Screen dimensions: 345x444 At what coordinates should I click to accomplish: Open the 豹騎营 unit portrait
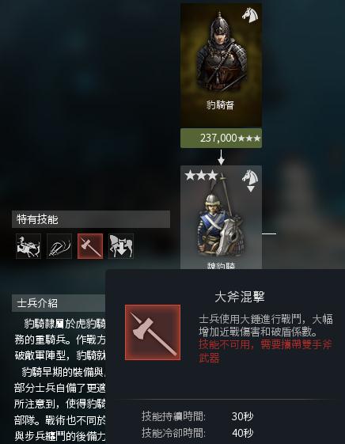click(x=221, y=66)
